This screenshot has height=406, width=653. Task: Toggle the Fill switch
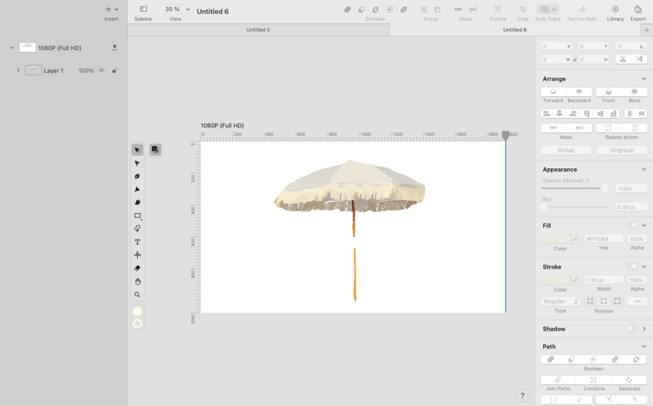(633, 225)
